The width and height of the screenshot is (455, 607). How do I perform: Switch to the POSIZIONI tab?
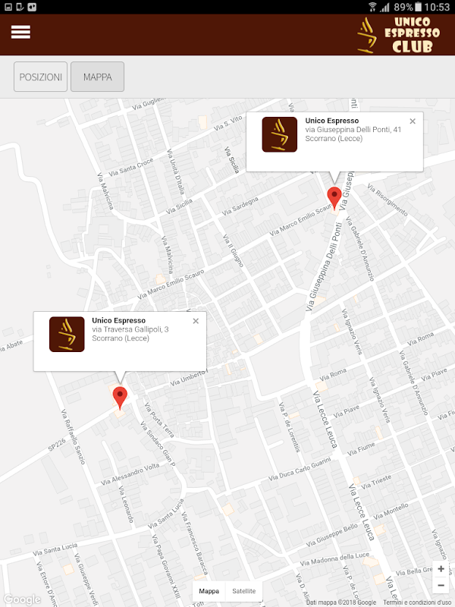coord(41,77)
